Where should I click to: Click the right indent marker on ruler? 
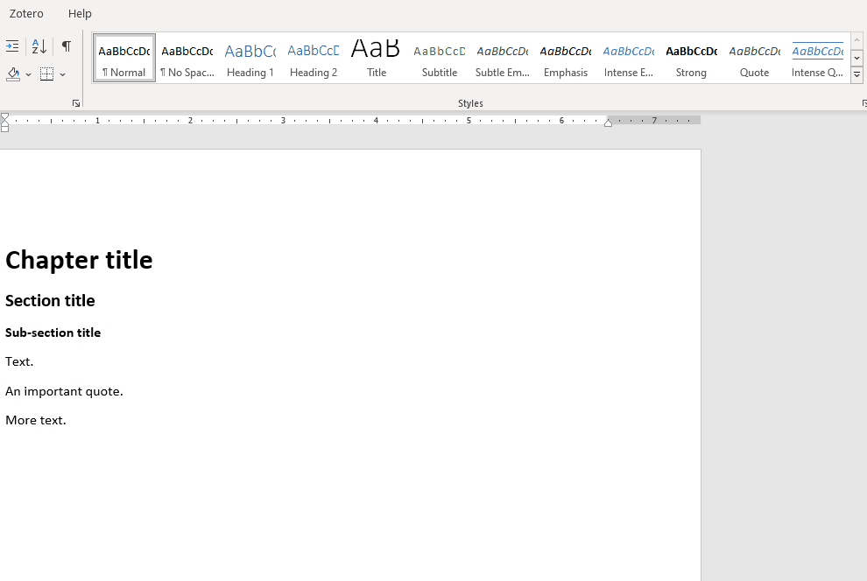tap(609, 122)
